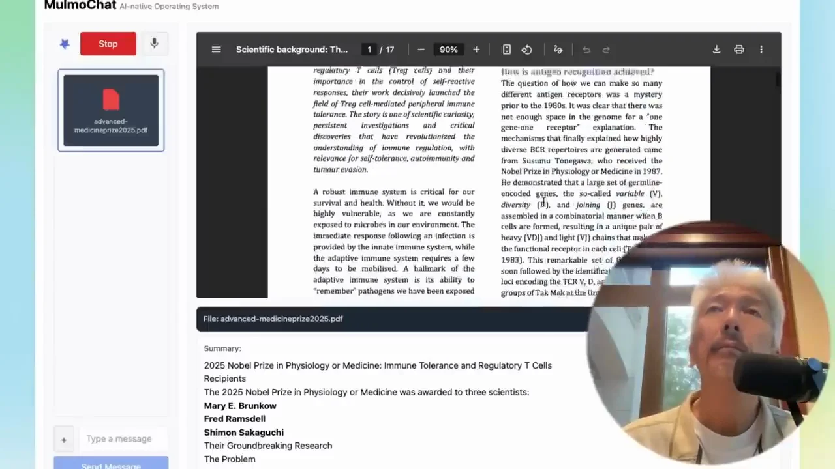Download the PDF document

click(x=716, y=50)
